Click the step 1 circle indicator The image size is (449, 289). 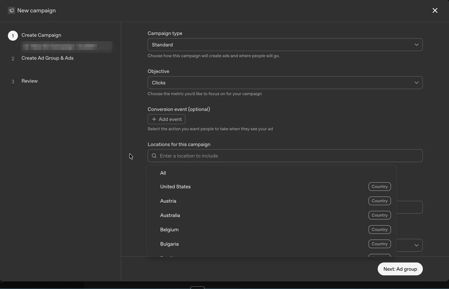pyautogui.click(x=13, y=36)
